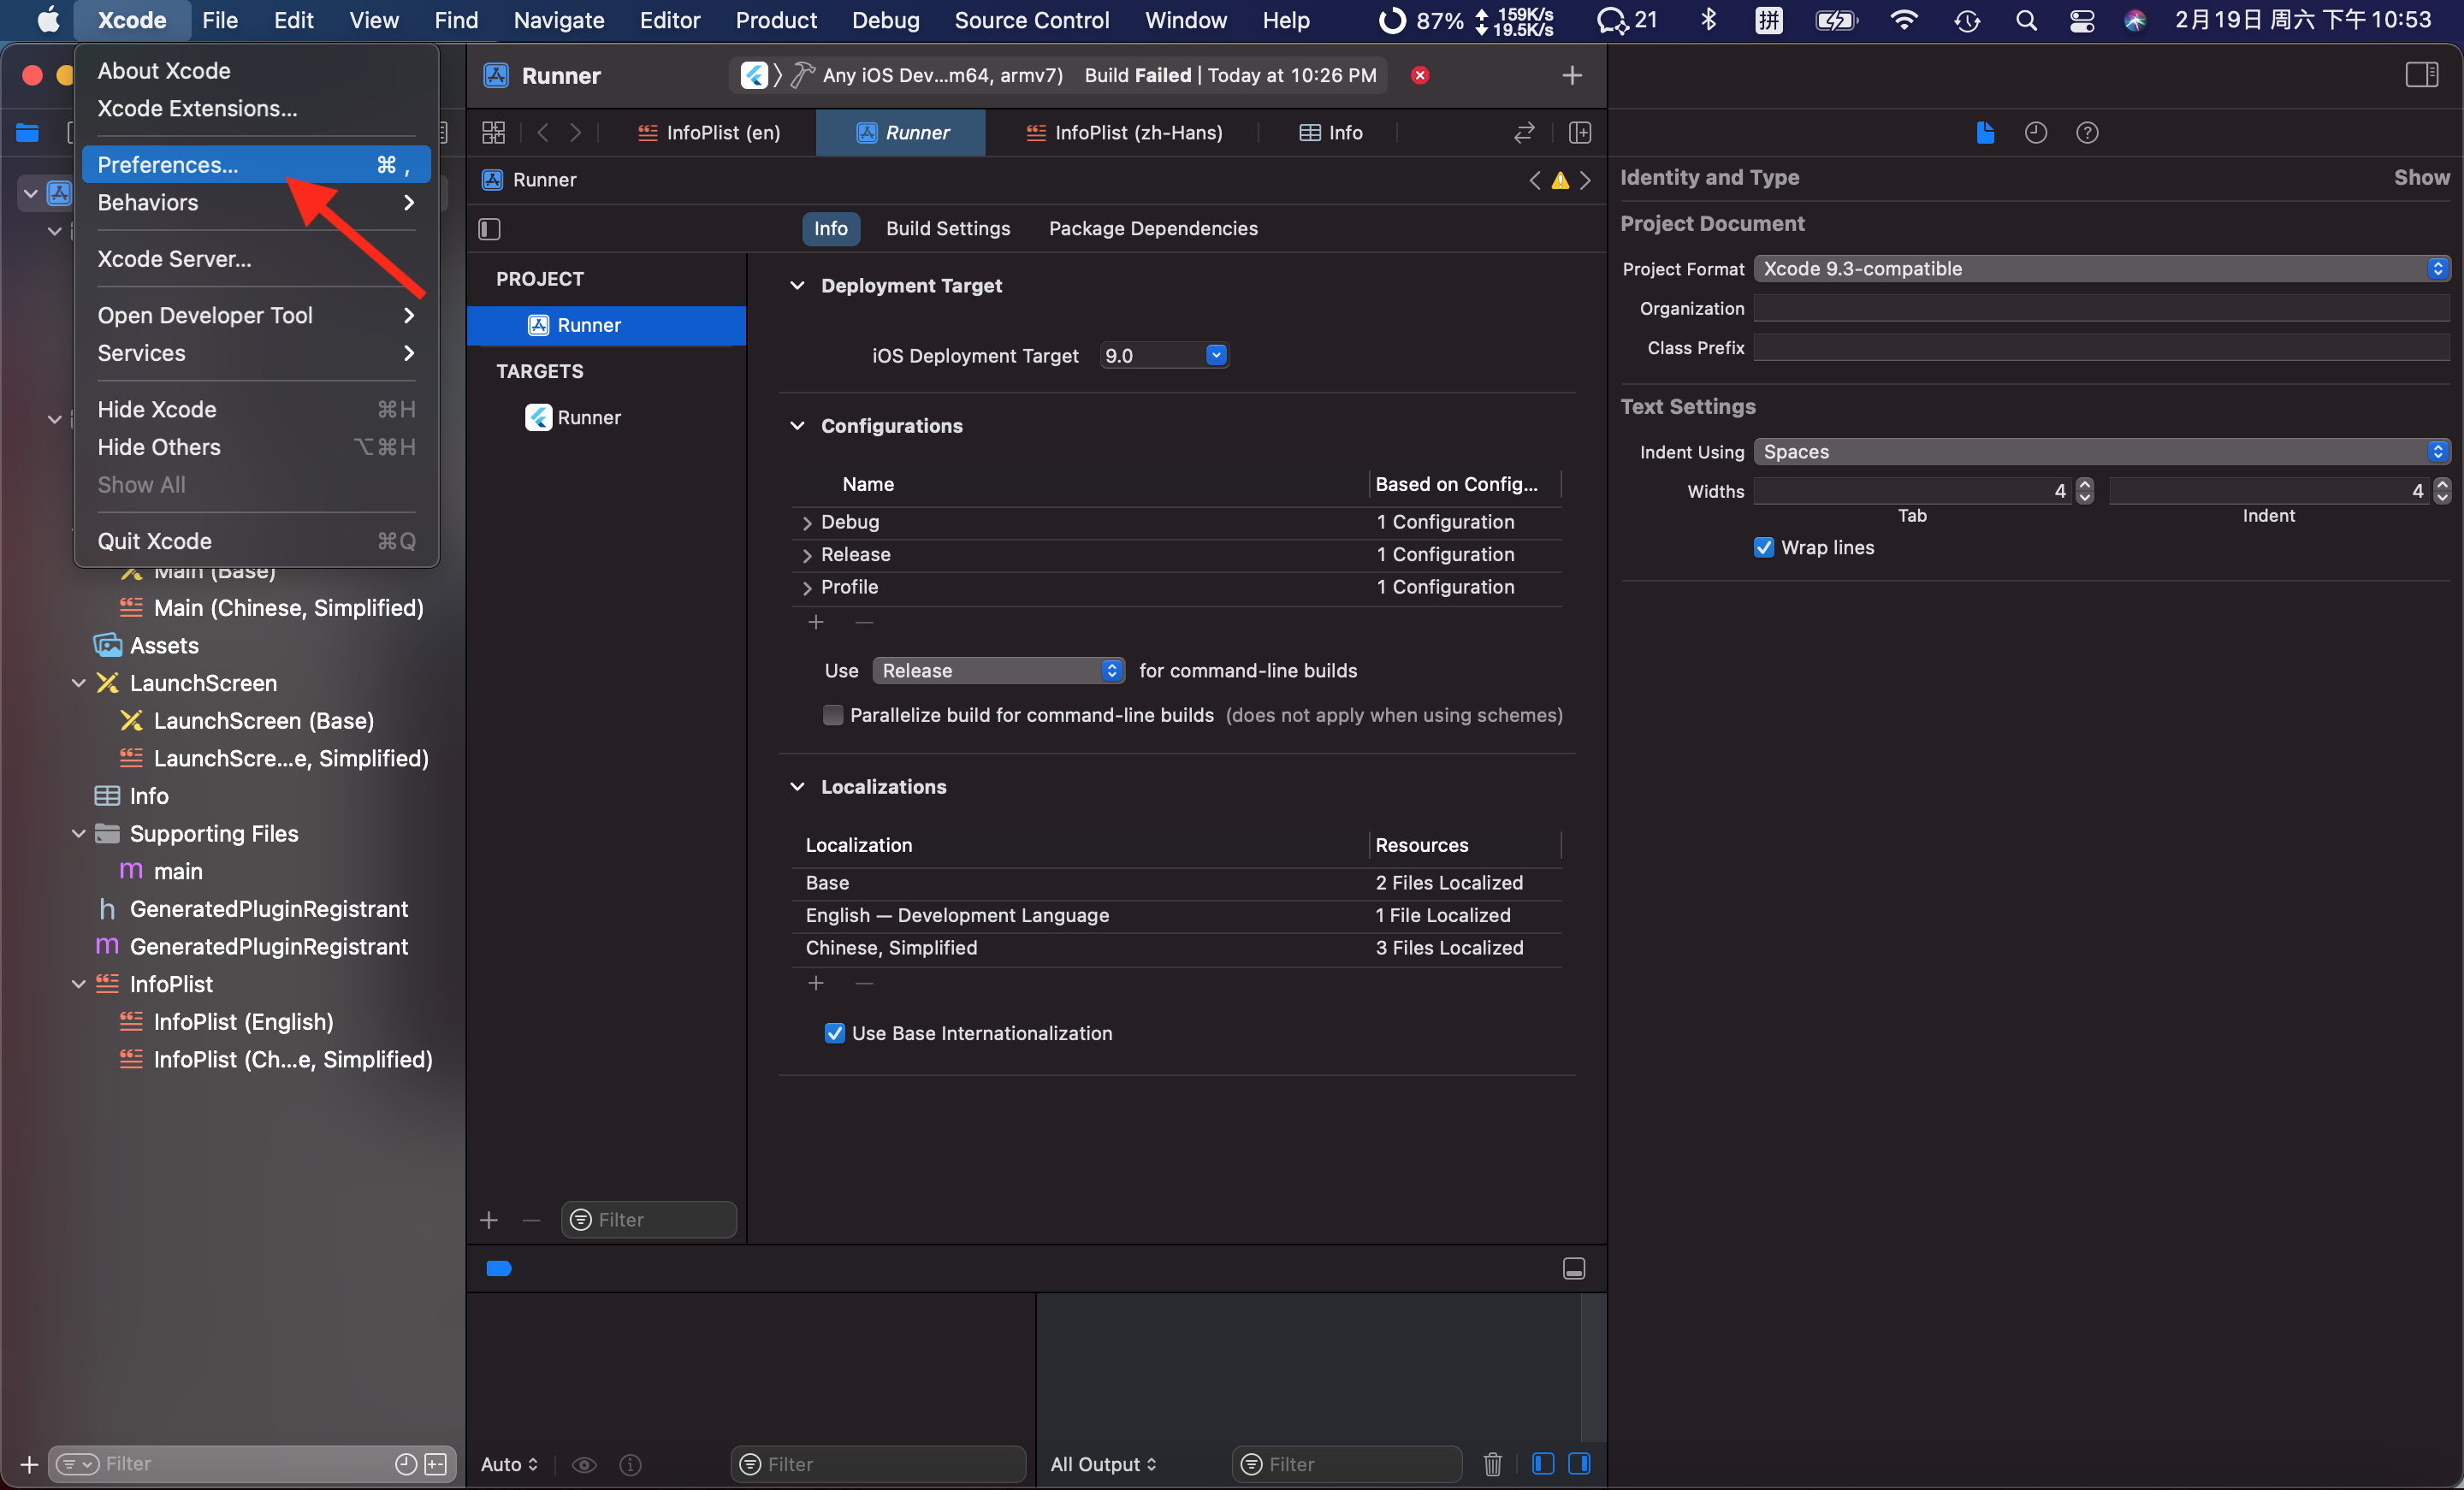Screen dimensions: 2464x1490
Task: Add a localization with plus under Chinese, Simplified
Action: click(816, 983)
